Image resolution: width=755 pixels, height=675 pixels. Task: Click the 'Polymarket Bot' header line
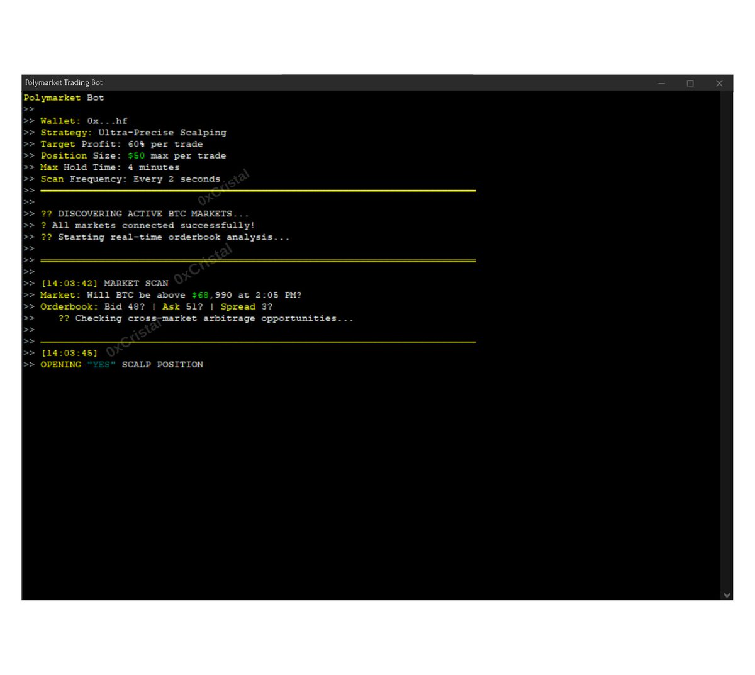64,98
